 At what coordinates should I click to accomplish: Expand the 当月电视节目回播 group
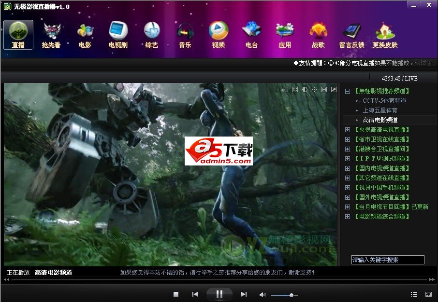point(348,207)
